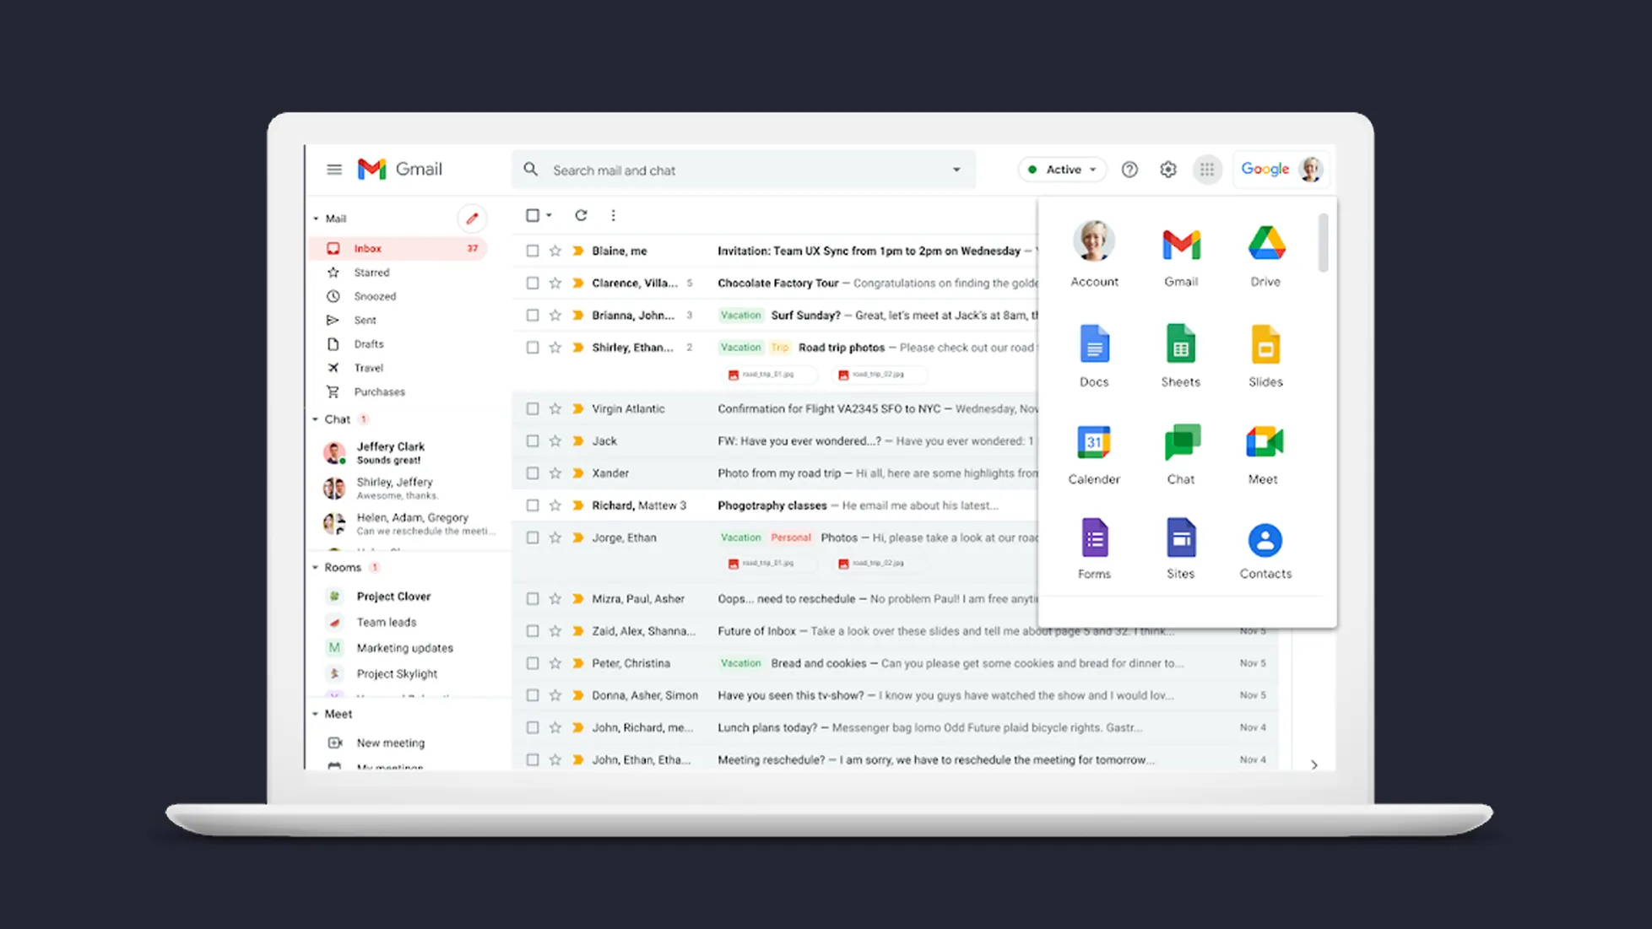1652x929 pixels.
Task: Open the select-all dropdown arrow
Action: pos(549,215)
